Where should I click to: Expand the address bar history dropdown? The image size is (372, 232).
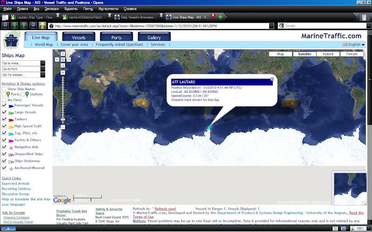coord(272,26)
